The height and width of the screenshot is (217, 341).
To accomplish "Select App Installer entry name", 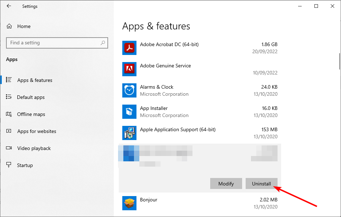I will pos(154,108).
